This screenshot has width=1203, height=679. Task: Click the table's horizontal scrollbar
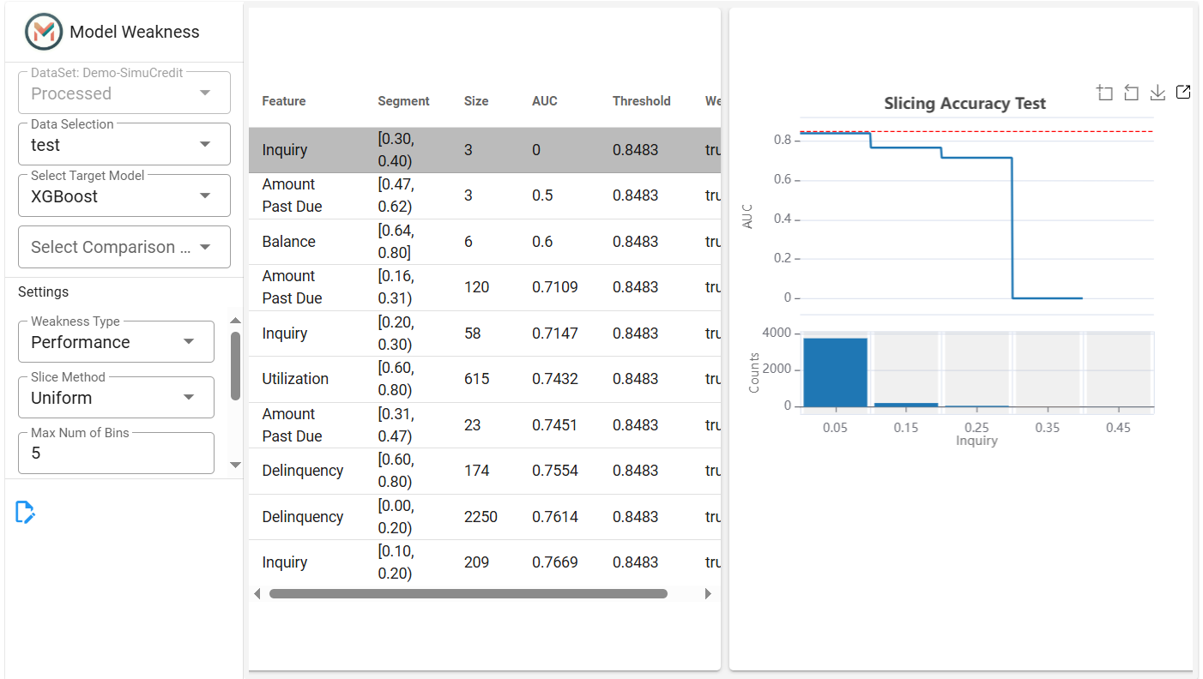468,593
